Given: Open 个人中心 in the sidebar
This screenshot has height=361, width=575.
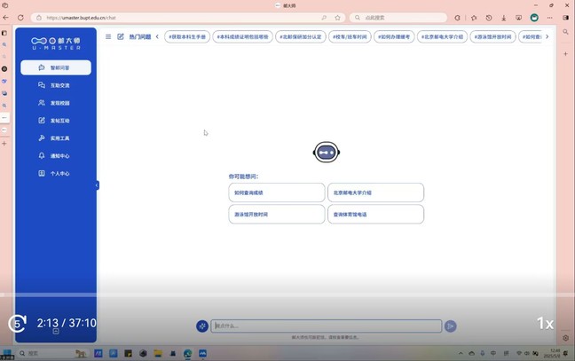Looking at the screenshot, I should pyautogui.click(x=56, y=174).
